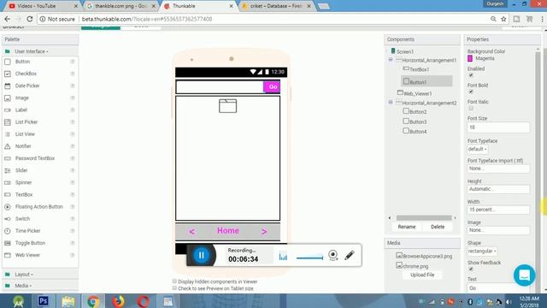Screen dimensions: 547x308
Task: Expand the Media palette section
Action: click(23, 286)
